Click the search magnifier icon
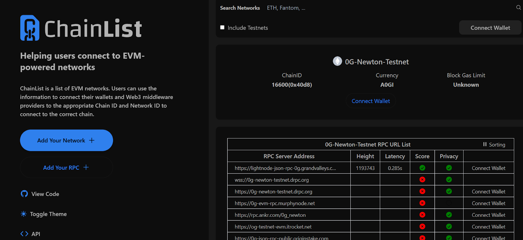This screenshot has width=523, height=240. tap(518, 8)
